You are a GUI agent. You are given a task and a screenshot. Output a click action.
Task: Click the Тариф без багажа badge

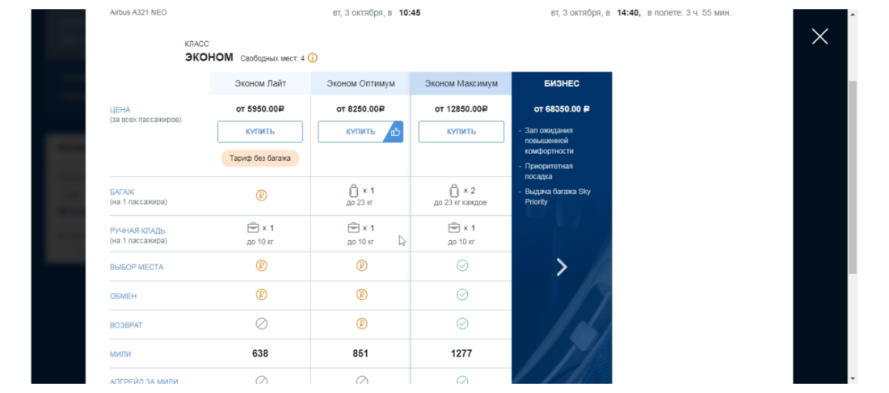pos(260,158)
